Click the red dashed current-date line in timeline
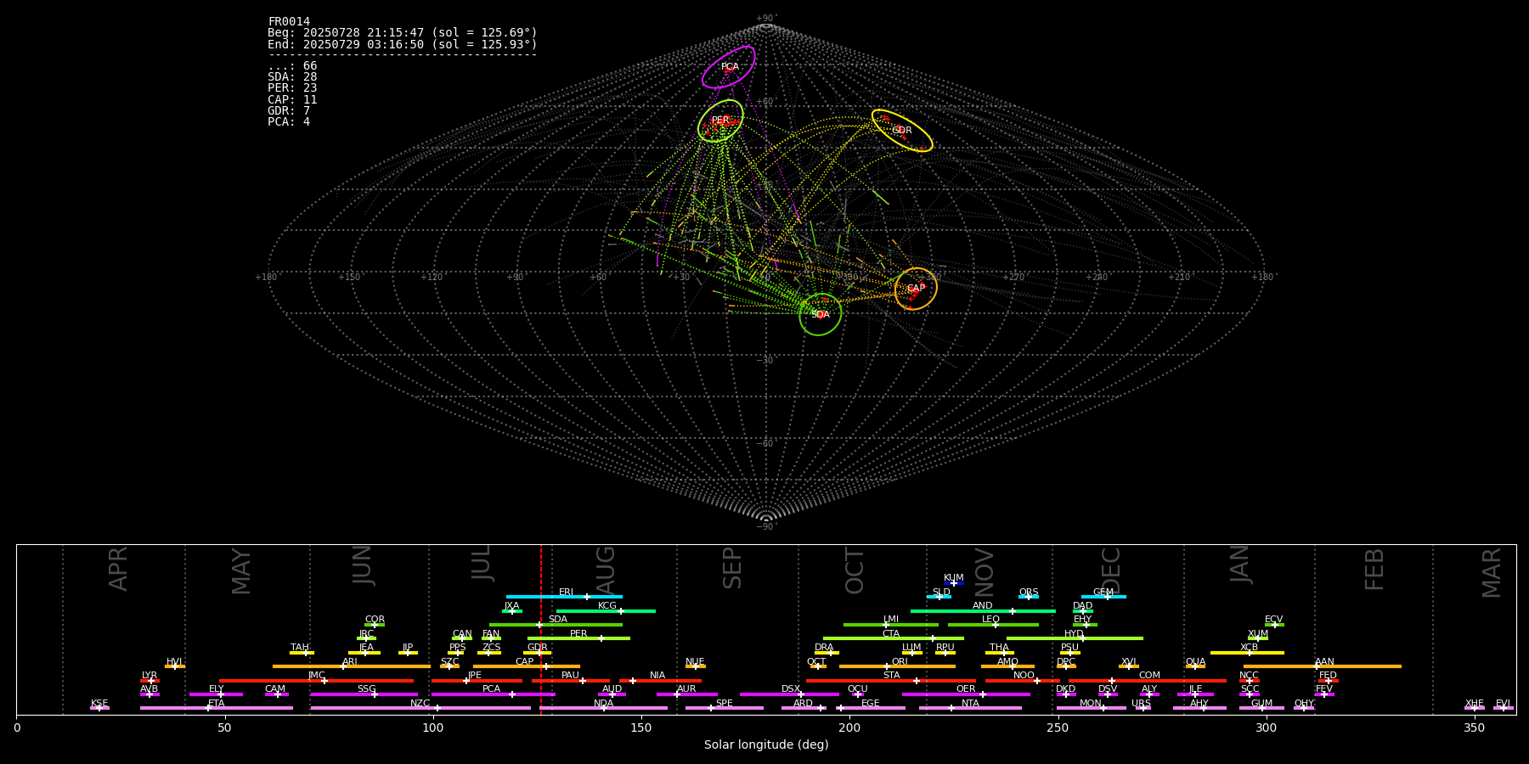 (x=540, y=628)
